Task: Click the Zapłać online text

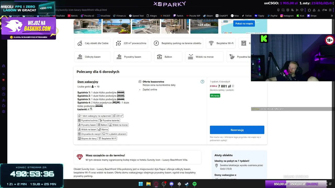Action: 150,90
